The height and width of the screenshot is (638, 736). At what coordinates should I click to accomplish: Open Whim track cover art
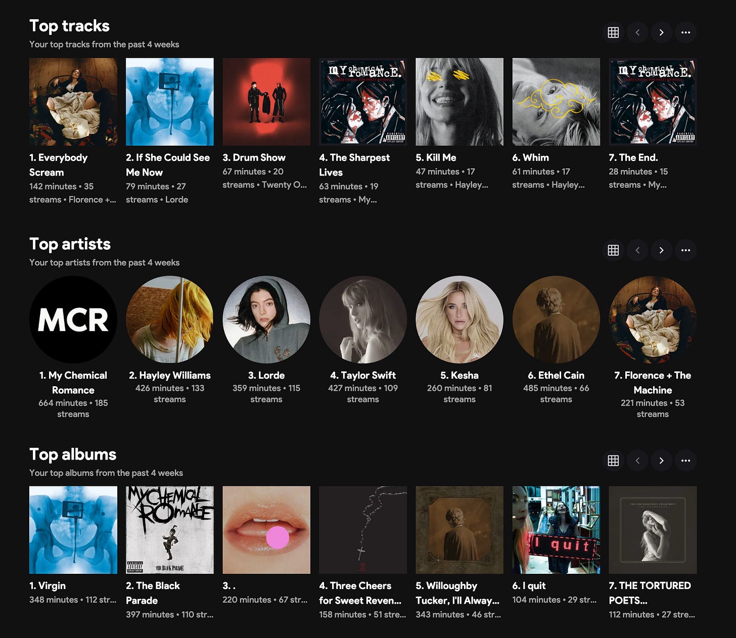(x=556, y=102)
